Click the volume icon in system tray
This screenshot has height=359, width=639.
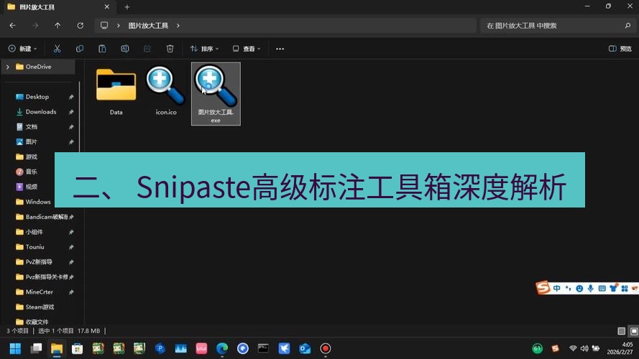tap(584, 348)
